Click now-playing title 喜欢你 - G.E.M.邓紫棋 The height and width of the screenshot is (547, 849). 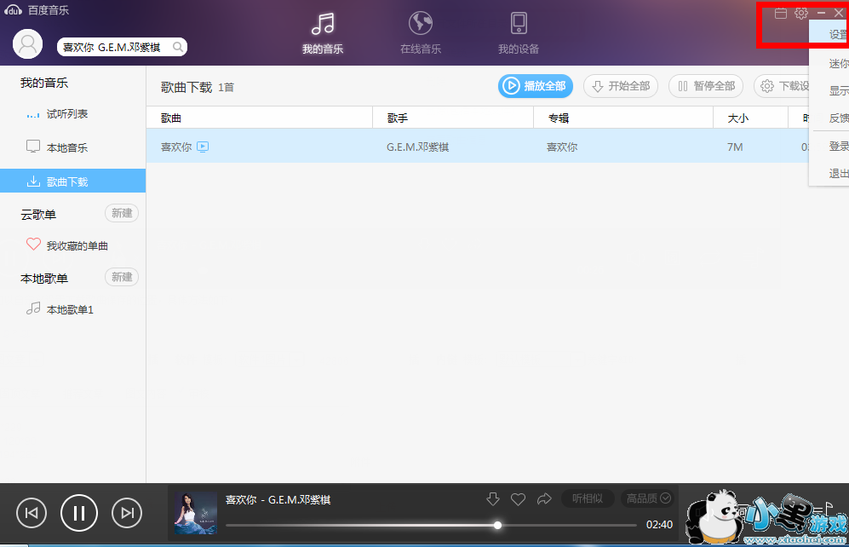pyautogui.click(x=278, y=500)
